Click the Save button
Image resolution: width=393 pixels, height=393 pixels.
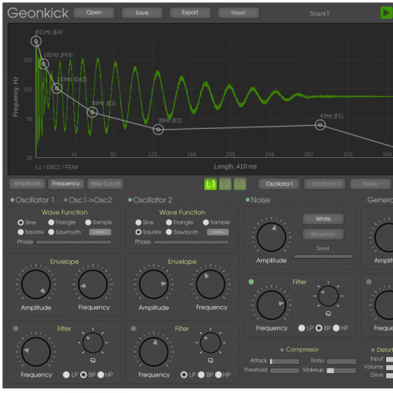(x=142, y=13)
